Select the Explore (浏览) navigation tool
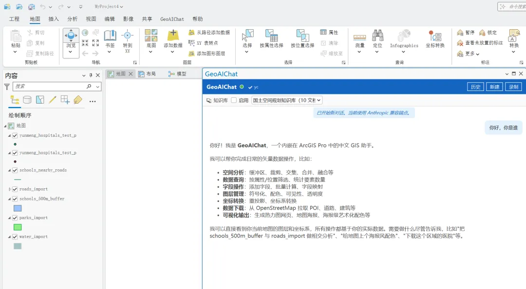 coord(71,35)
